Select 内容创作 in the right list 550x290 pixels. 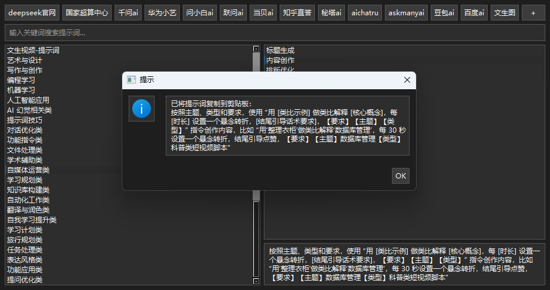(280, 60)
